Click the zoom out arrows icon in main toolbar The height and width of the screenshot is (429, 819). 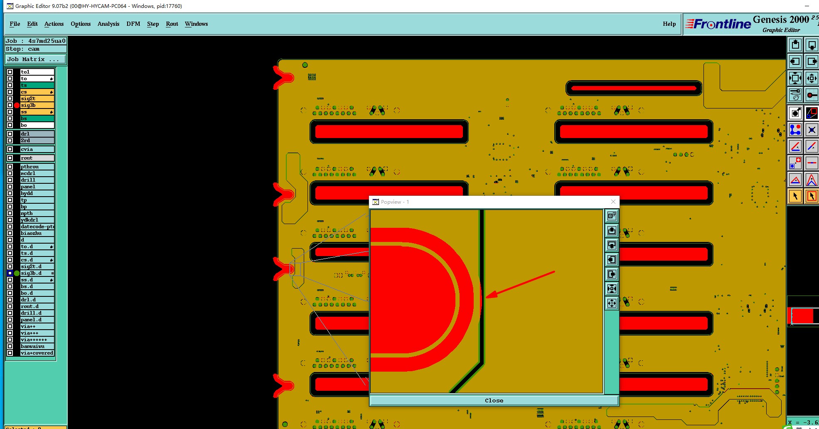[x=812, y=78]
